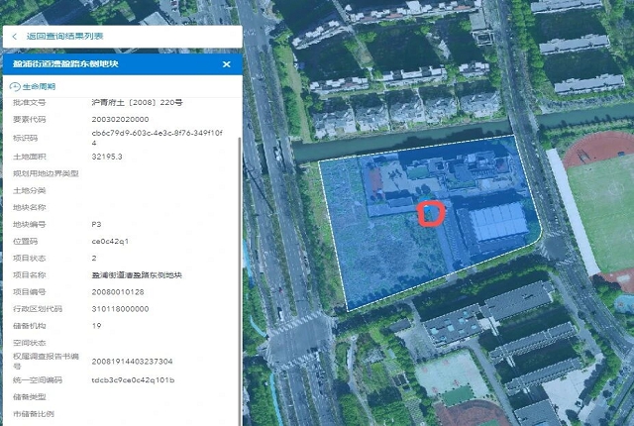Select the district code 310118000000
Viewport: 634px width, 426px height.
pyautogui.click(x=120, y=309)
